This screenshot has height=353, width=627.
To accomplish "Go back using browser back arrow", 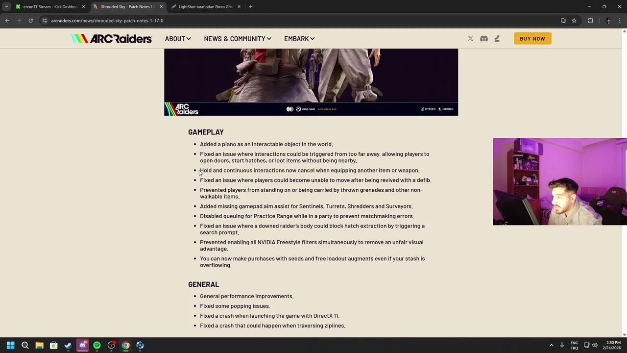I will tap(7, 21).
